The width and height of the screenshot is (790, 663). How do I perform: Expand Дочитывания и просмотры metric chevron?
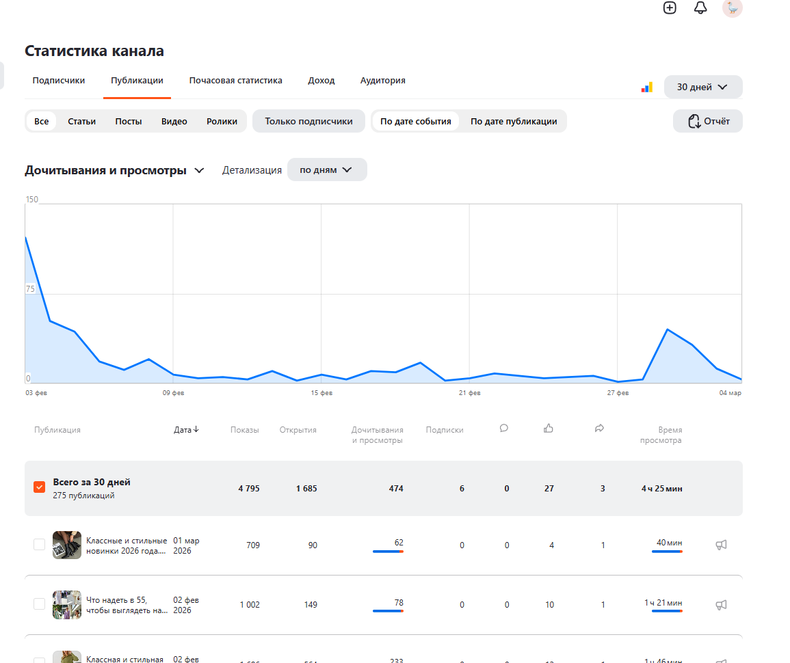coord(199,170)
